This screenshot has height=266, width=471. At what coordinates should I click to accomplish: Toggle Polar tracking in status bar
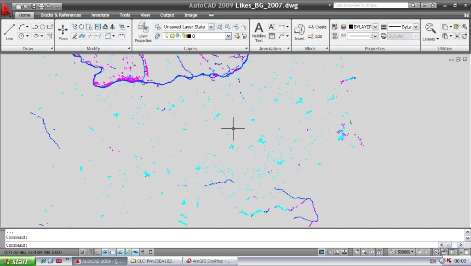point(105,252)
